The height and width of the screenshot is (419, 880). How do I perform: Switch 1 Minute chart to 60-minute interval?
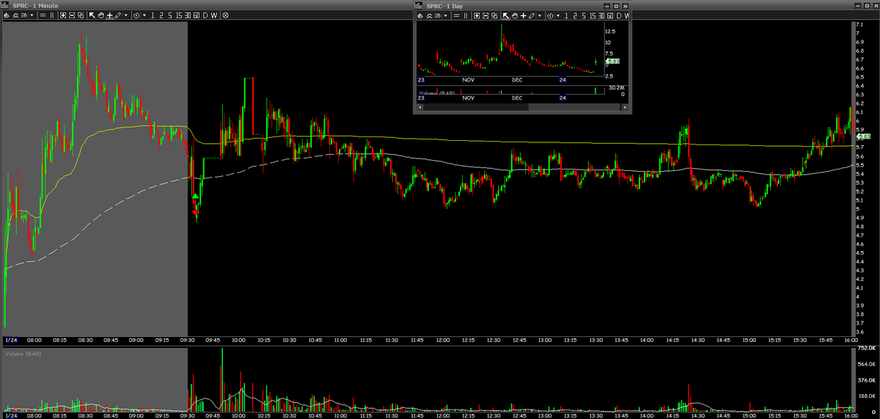(x=197, y=15)
